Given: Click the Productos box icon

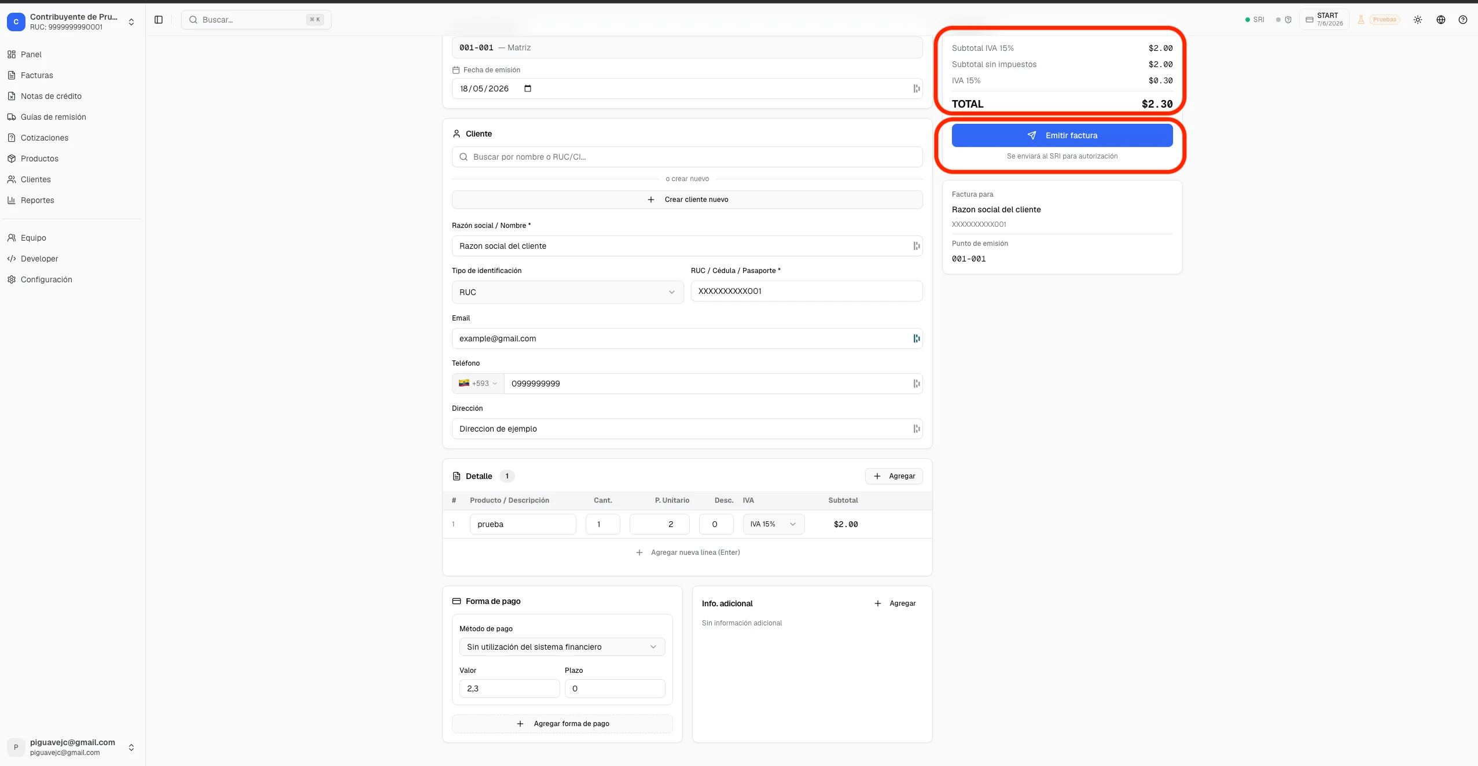Looking at the screenshot, I should point(12,159).
